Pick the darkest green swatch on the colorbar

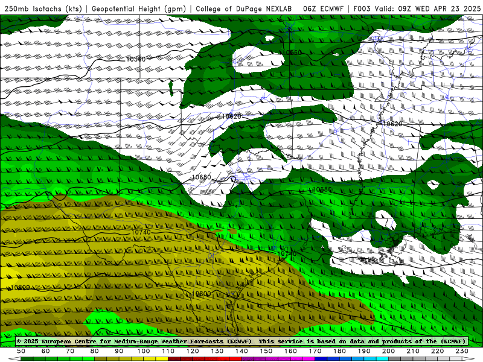(27, 358)
